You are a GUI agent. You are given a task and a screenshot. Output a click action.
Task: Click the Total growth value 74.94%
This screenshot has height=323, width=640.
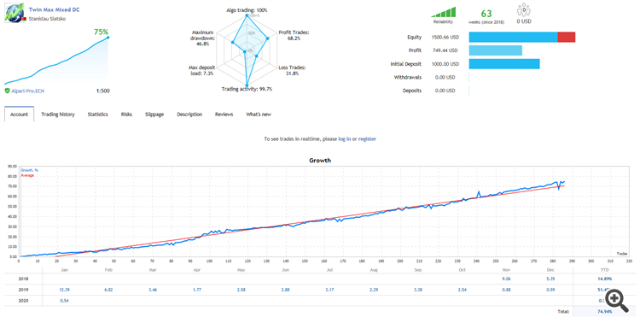(x=604, y=312)
